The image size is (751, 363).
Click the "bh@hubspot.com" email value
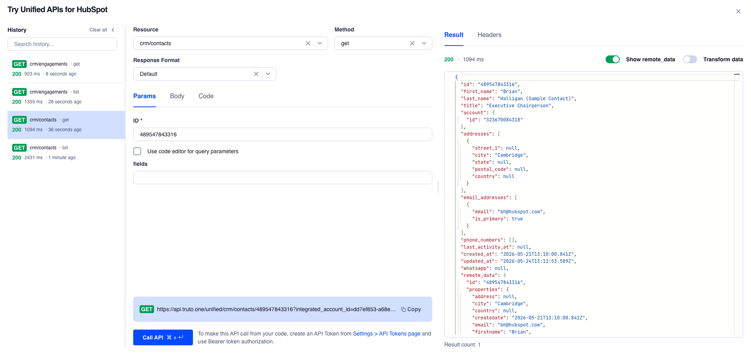[520, 212]
